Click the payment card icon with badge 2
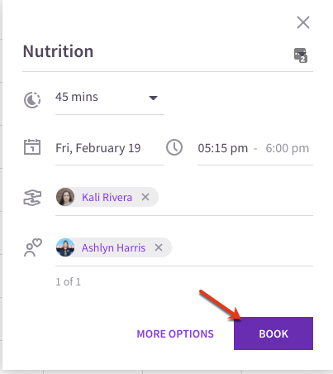Viewport: 333px width, 374px height. pyautogui.click(x=301, y=55)
